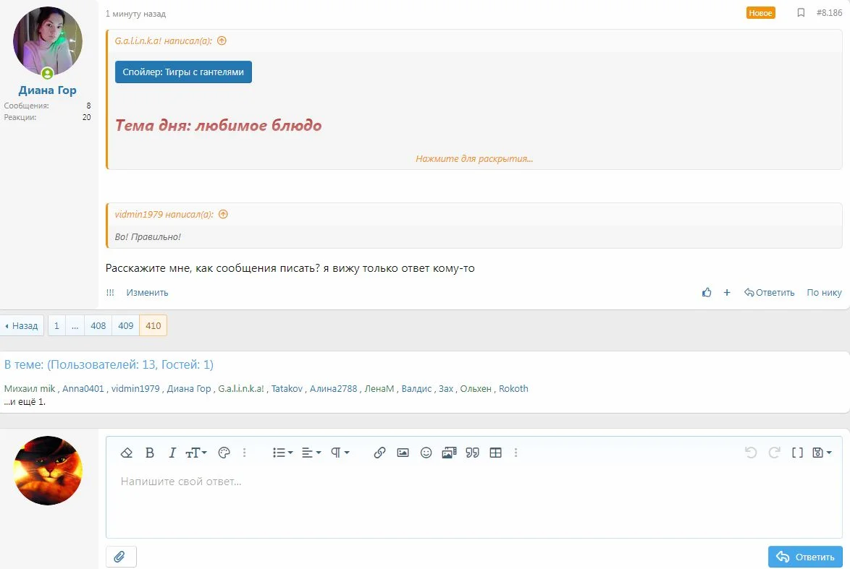This screenshot has width=850, height=569.
Task: Toggle bold formatting in editor
Action: pos(150,453)
